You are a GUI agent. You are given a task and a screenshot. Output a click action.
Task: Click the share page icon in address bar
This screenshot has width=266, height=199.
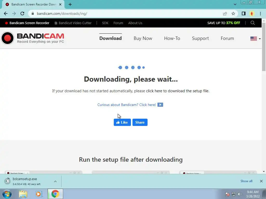coord(225,13)
